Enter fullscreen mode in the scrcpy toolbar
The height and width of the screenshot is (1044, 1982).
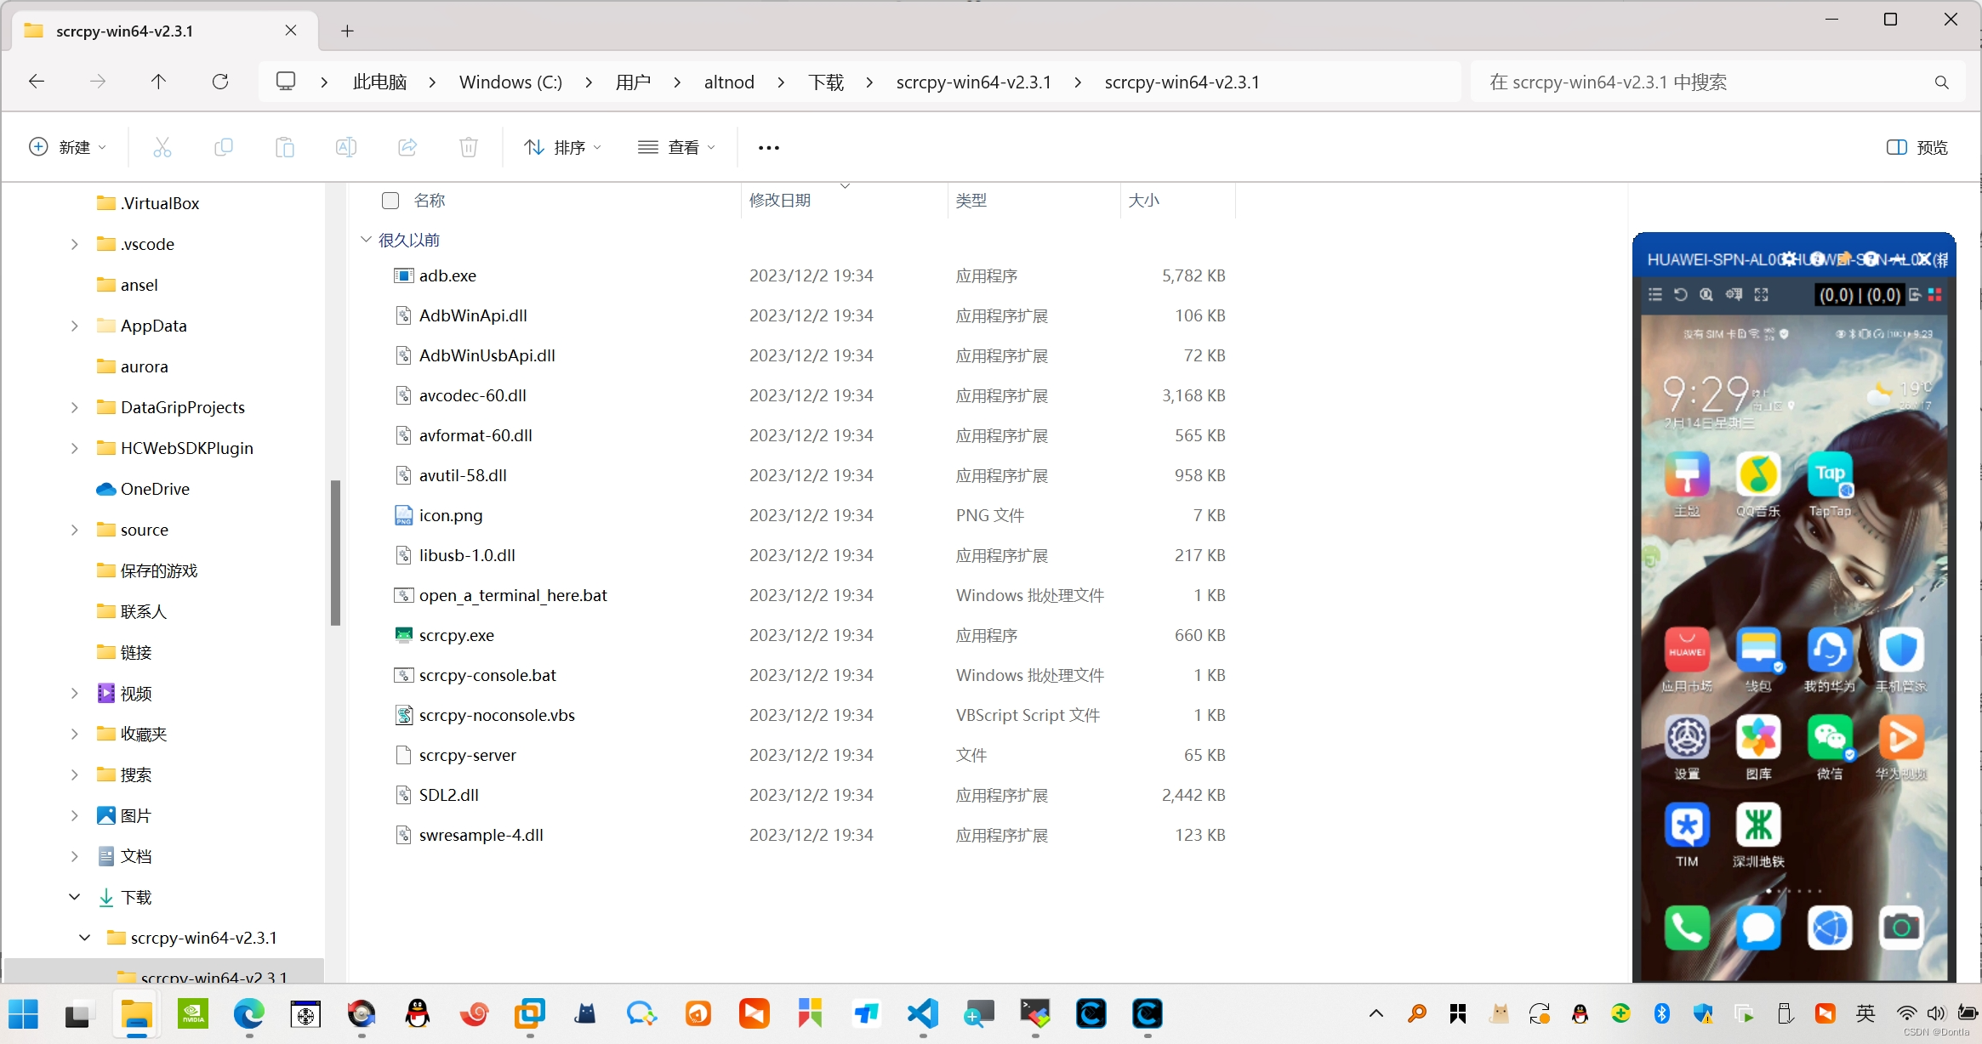(x=1762, y=294)
